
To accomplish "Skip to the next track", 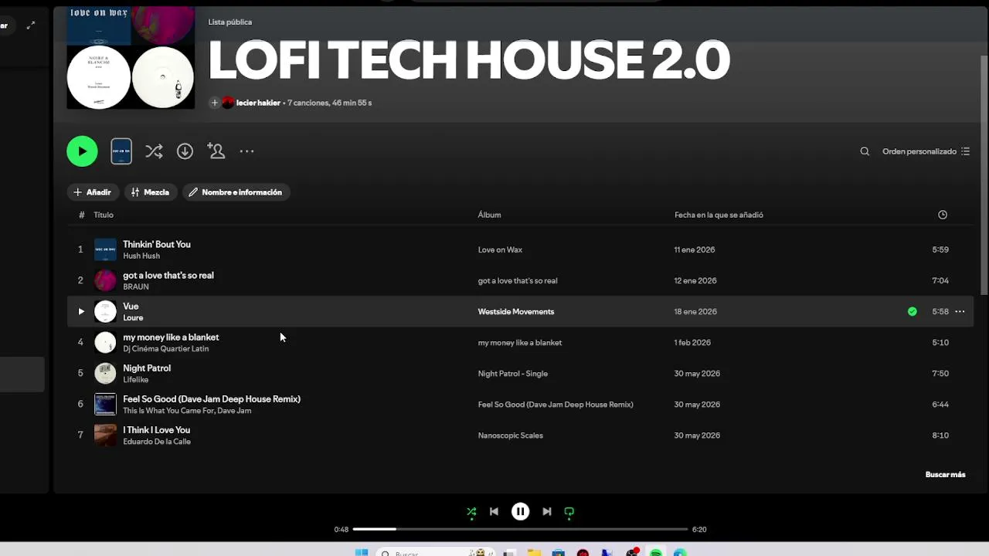I will 547,511.
